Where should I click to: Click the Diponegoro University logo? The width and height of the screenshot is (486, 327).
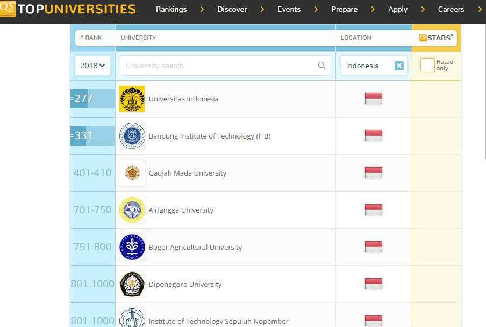[132, 284]
